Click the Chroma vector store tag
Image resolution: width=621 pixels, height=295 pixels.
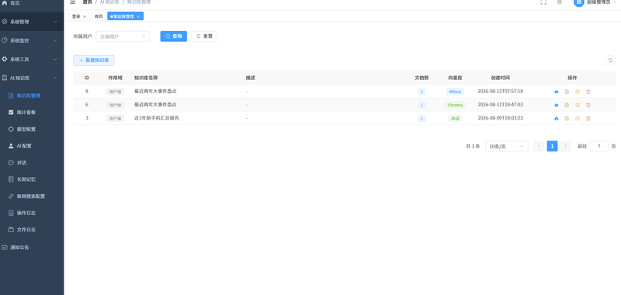click(x=455, y=105)
